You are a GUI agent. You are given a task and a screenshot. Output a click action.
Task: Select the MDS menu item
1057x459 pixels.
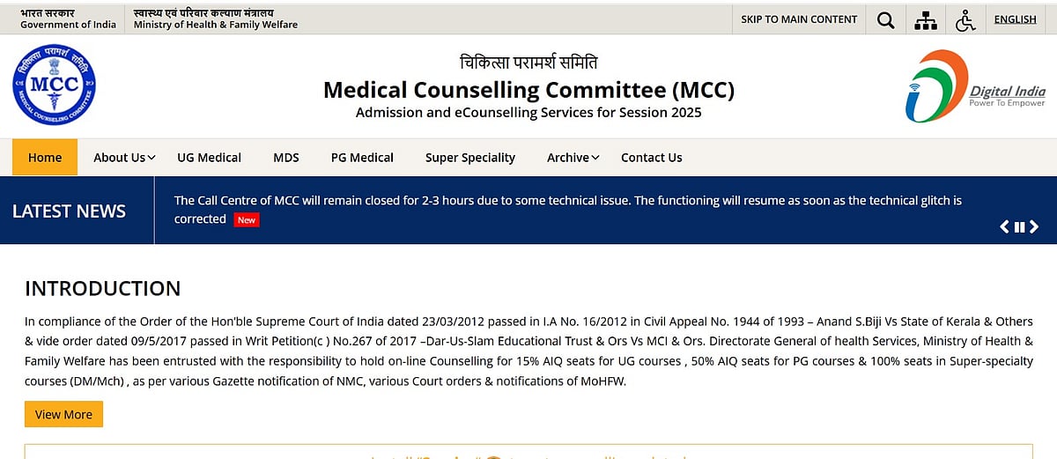(x=286, y=158)
